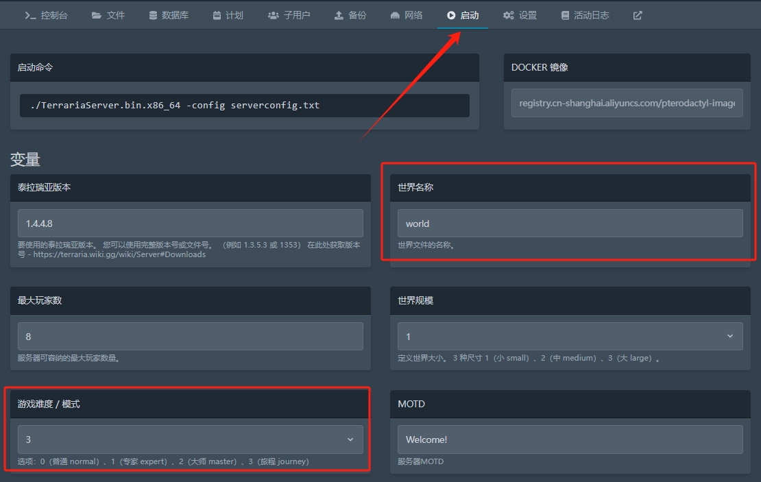761x482 pixels.
Task: Open the 世界规模 world size dropdown
Action: (x=570, y=337)
